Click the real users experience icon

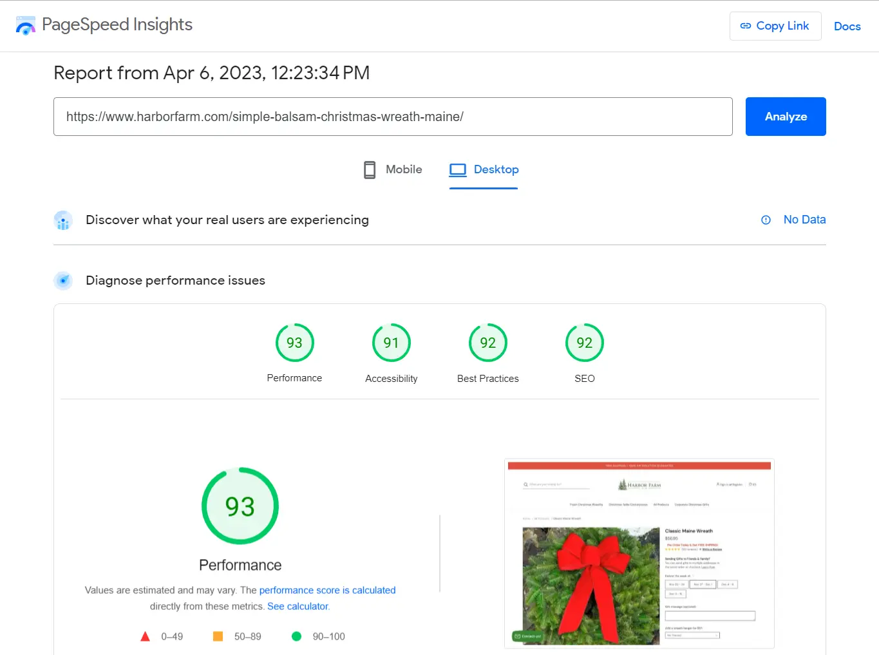click(63, 220)
